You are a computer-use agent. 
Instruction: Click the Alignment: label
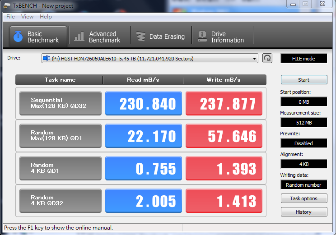pyautogui.click(x=292, y=154)
